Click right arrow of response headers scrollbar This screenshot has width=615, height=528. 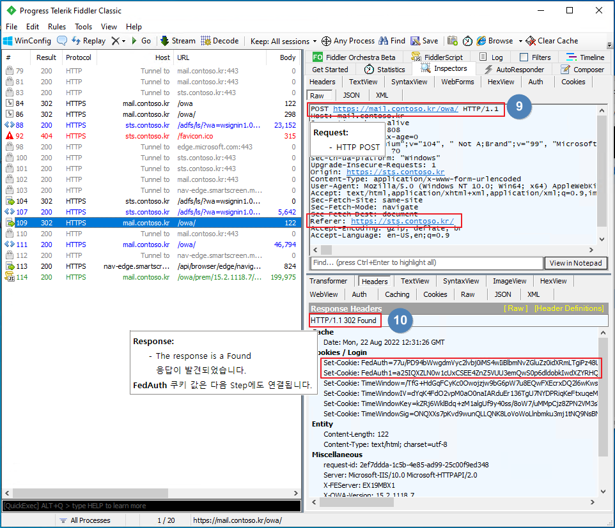coord(592,502)
